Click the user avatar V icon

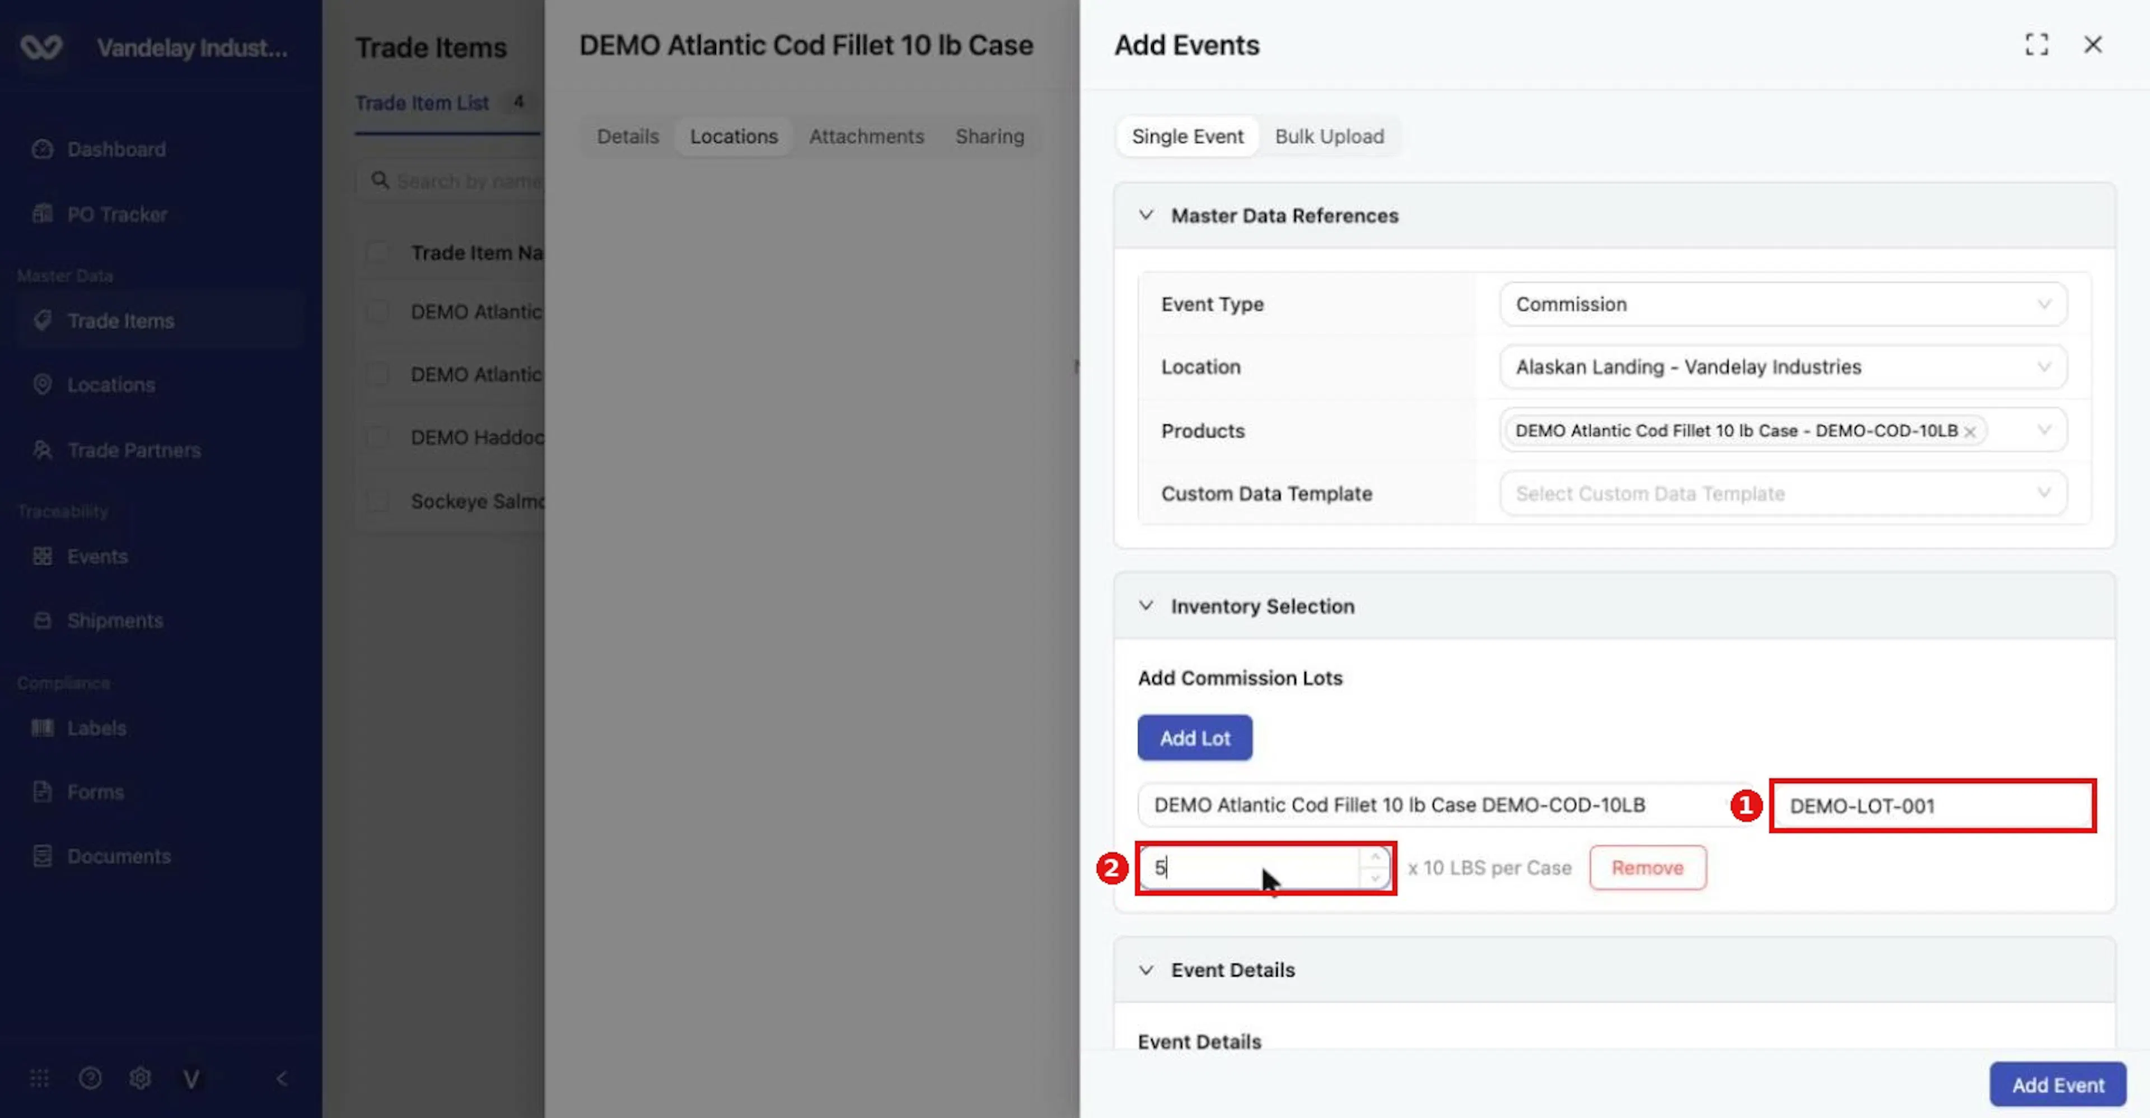pos(191,1079)
